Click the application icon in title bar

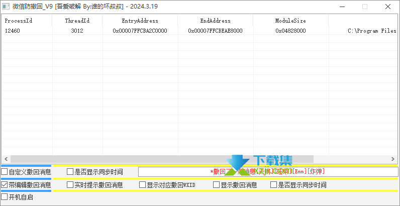[6, 7]
